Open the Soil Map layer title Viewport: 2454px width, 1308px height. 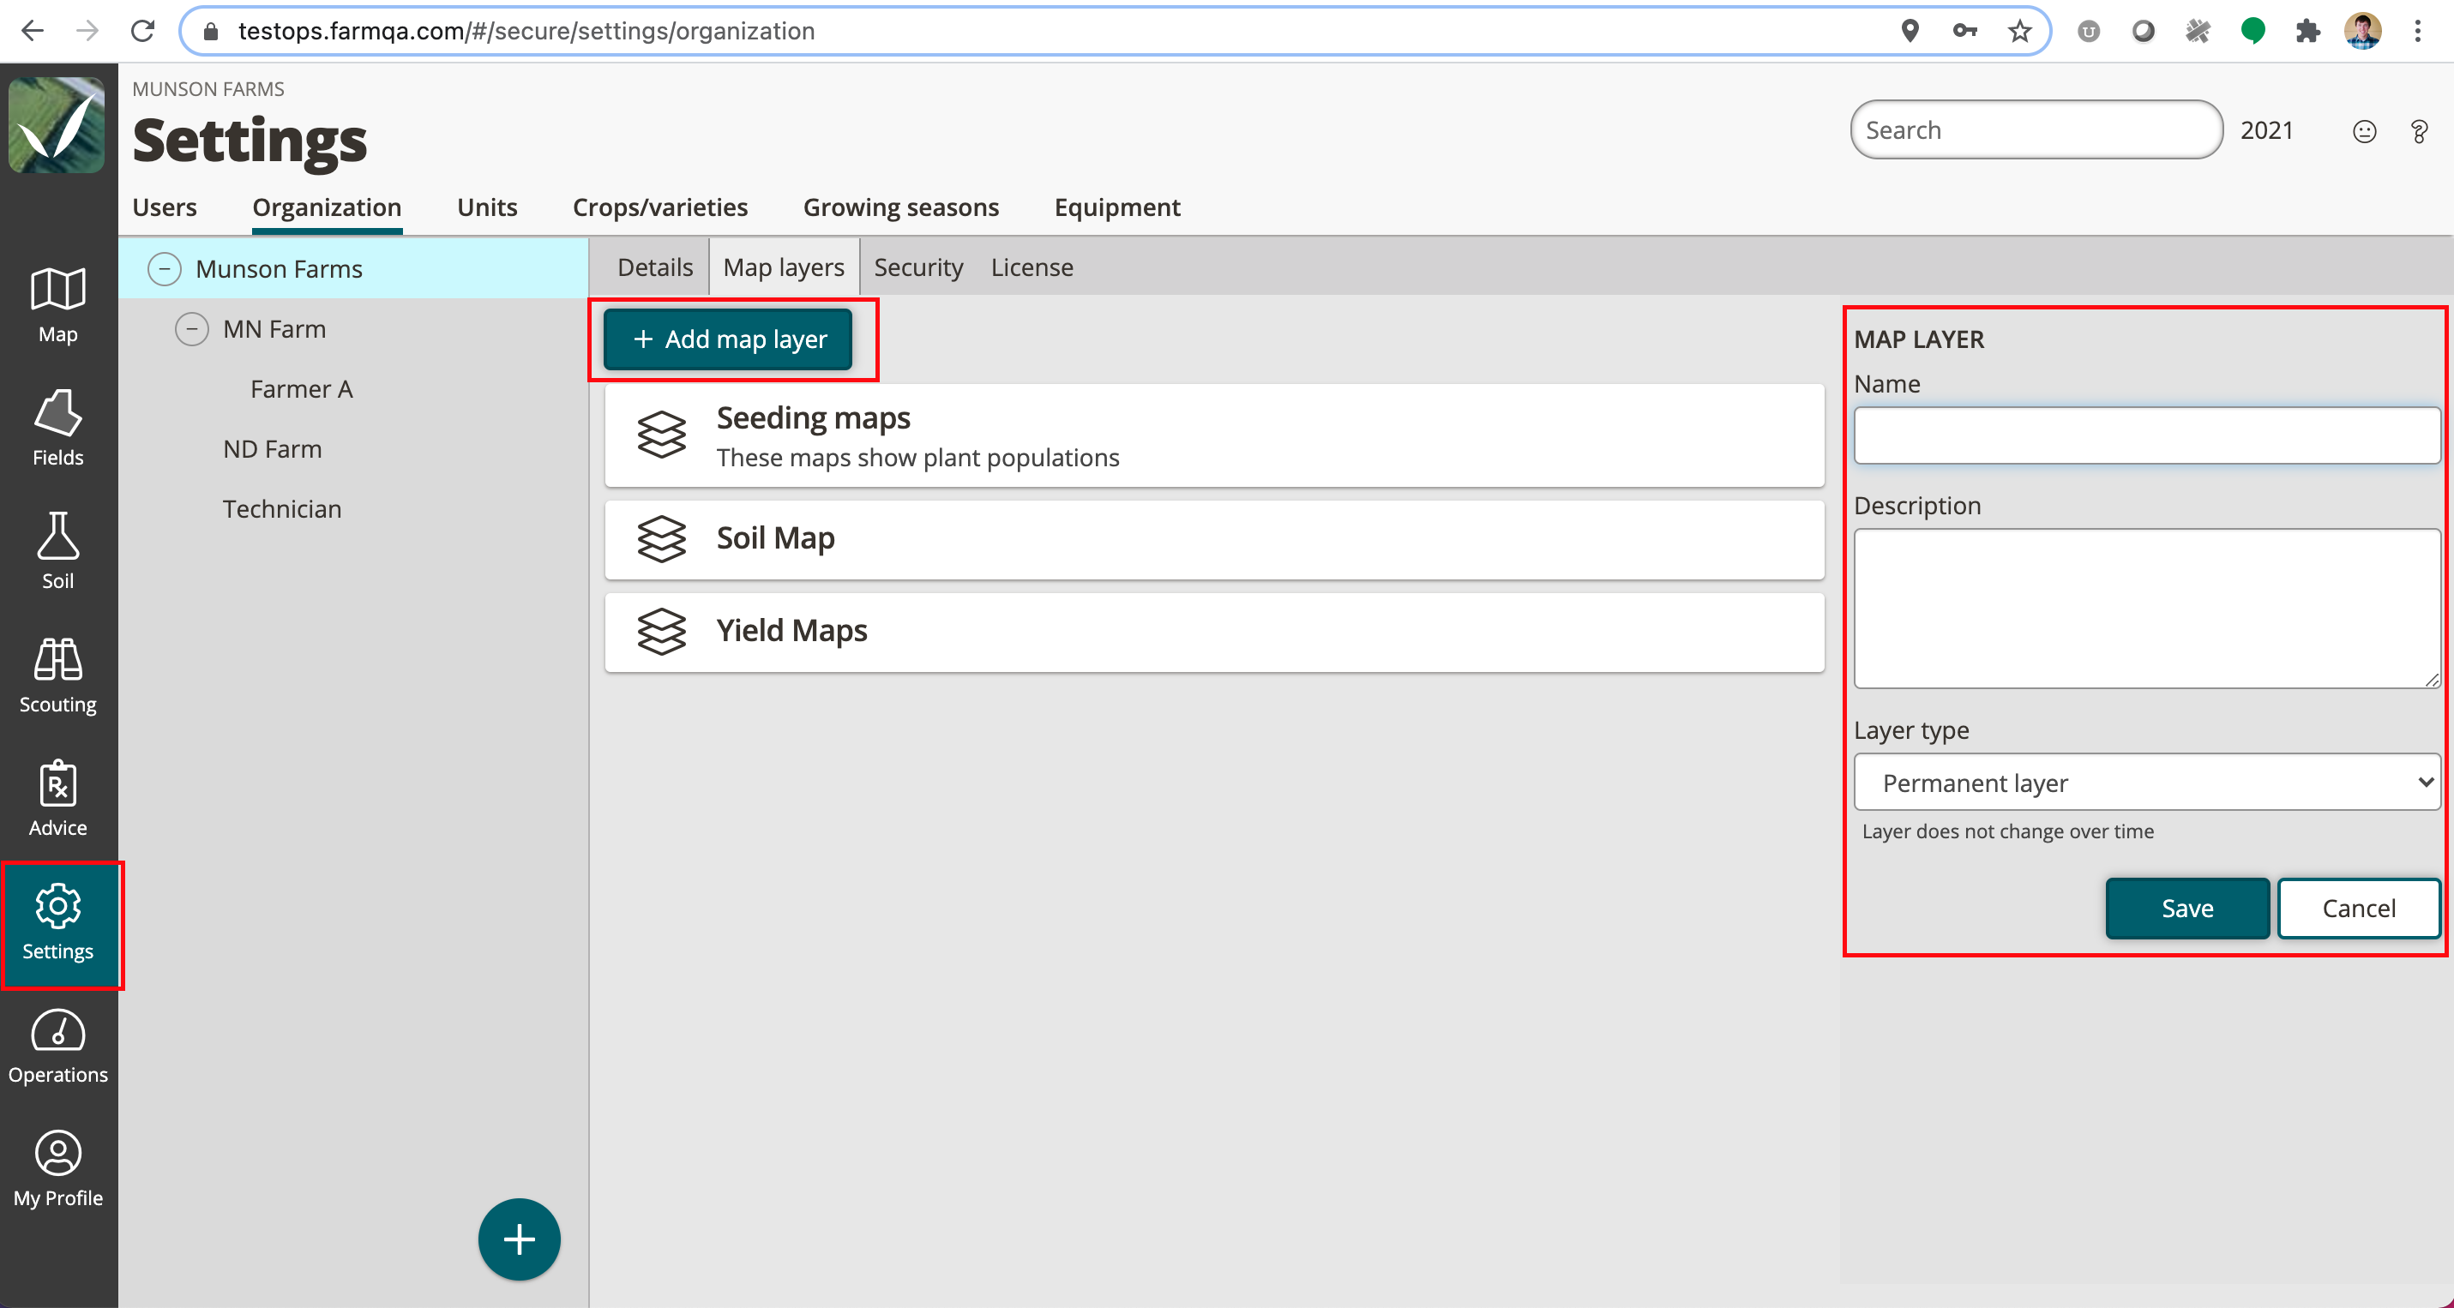775,538
